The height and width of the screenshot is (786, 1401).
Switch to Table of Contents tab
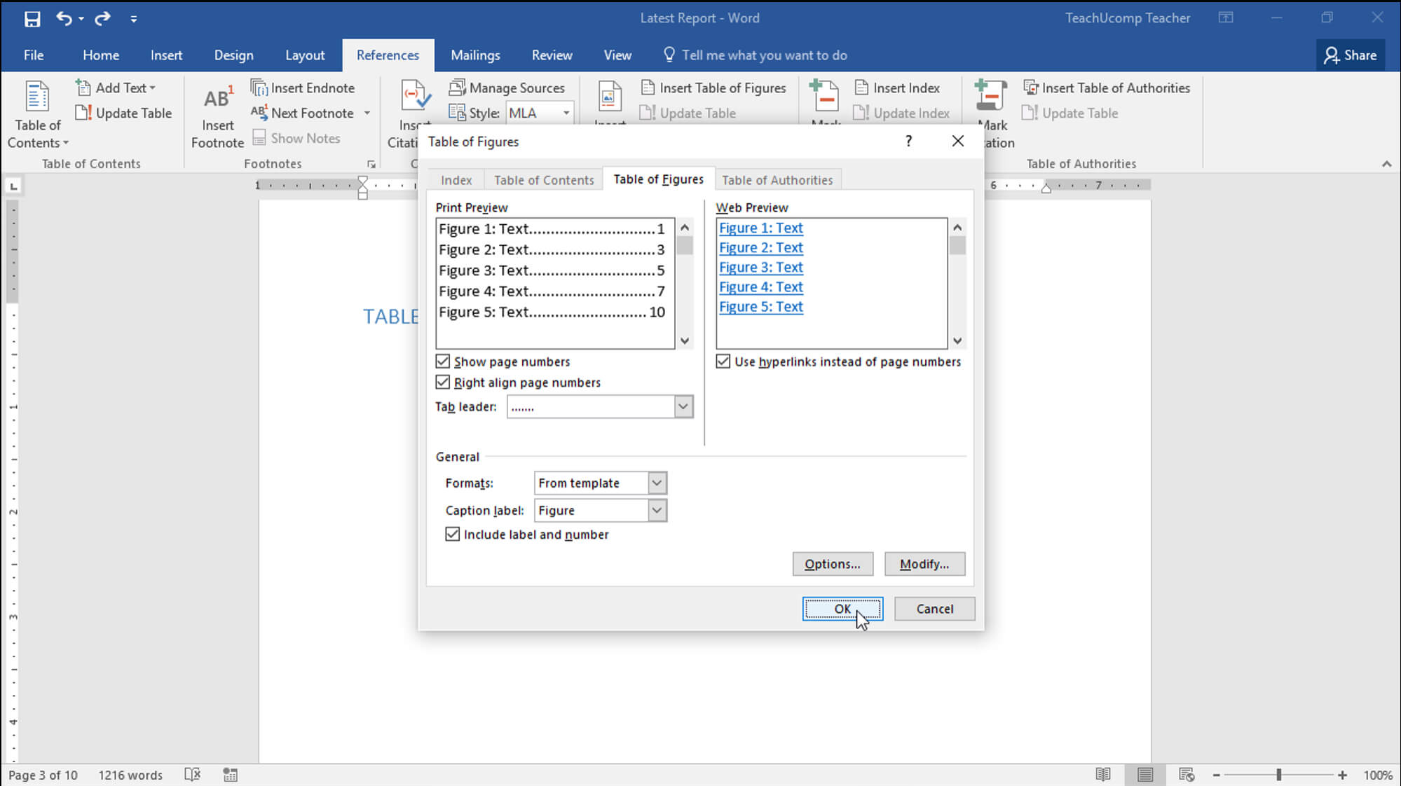click(544, 179)
